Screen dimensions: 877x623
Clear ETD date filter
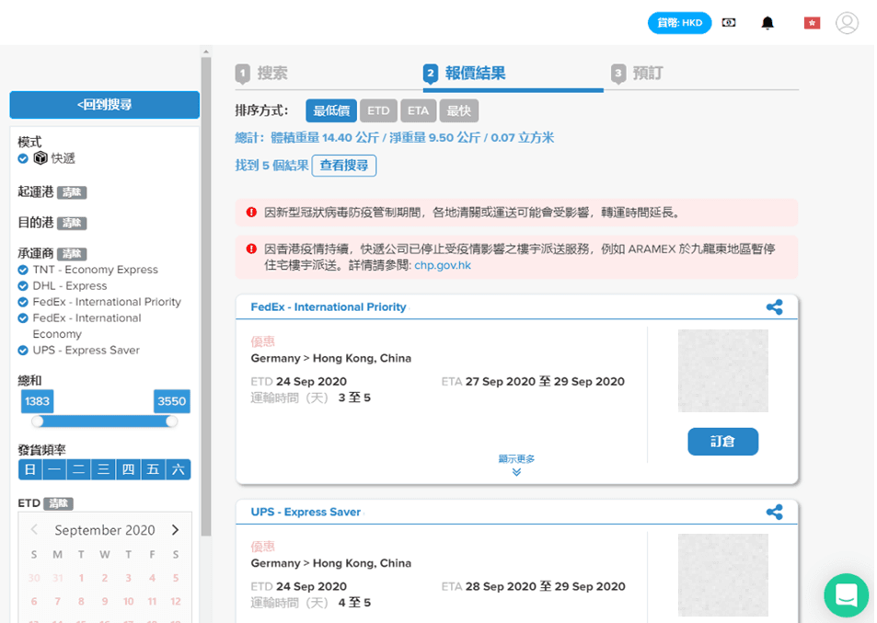(x=58, y=503)
